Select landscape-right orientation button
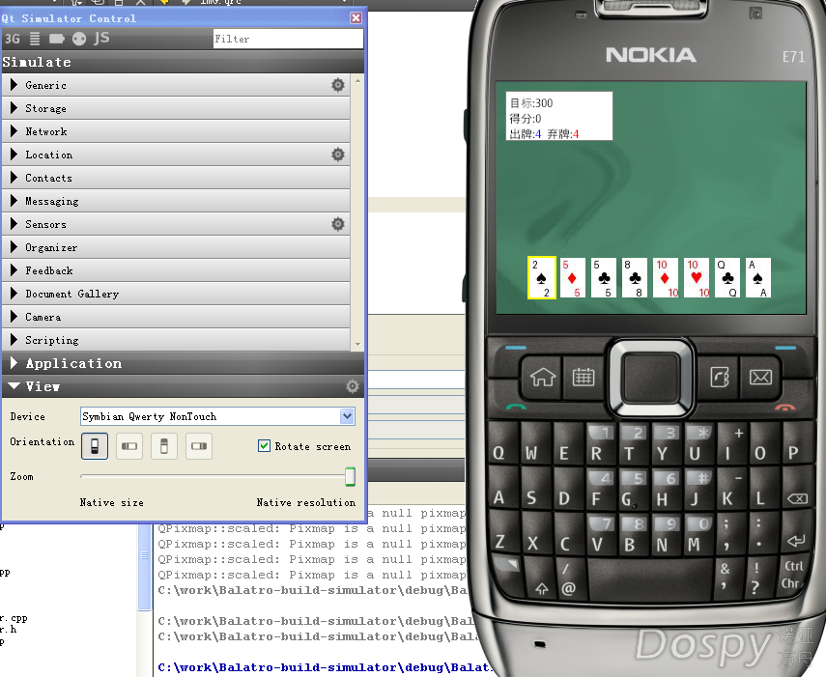 [199, 446]
